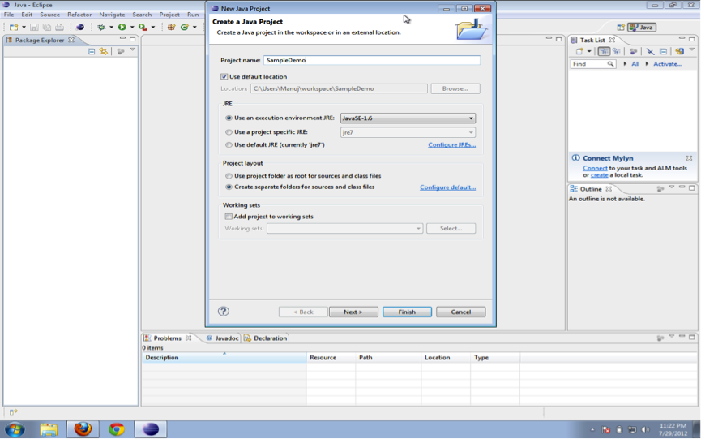
Task: Open the Navigate menu
Action: [x=112, y=15]
